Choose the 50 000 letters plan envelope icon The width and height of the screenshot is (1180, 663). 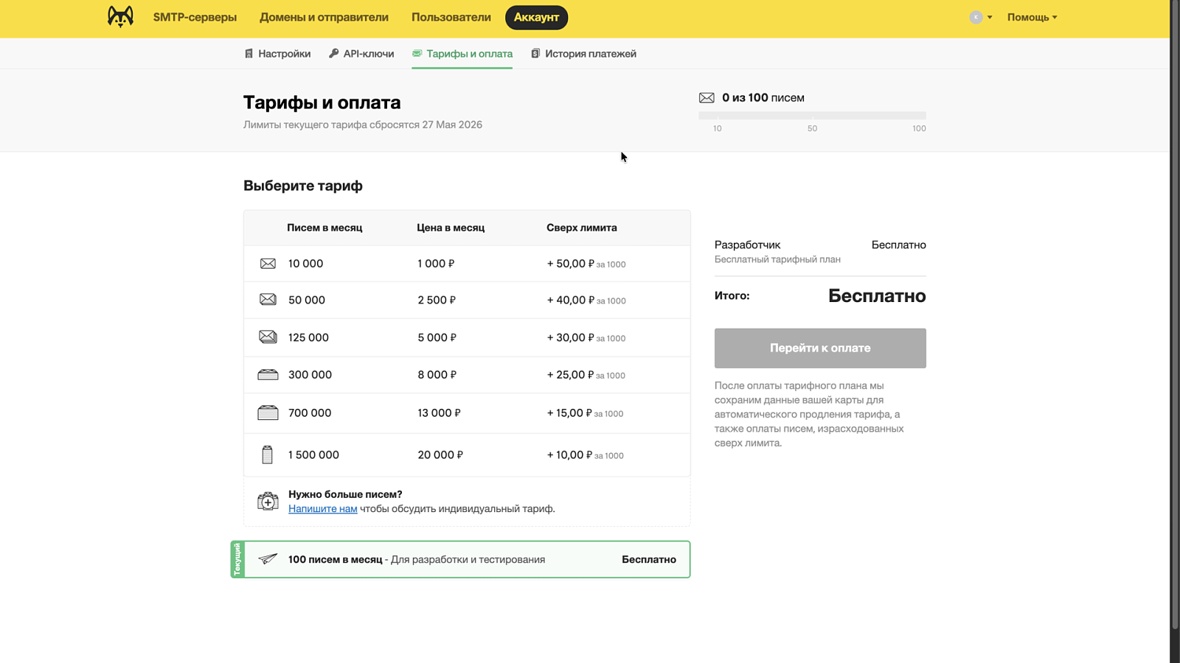[x=268, y=299]
